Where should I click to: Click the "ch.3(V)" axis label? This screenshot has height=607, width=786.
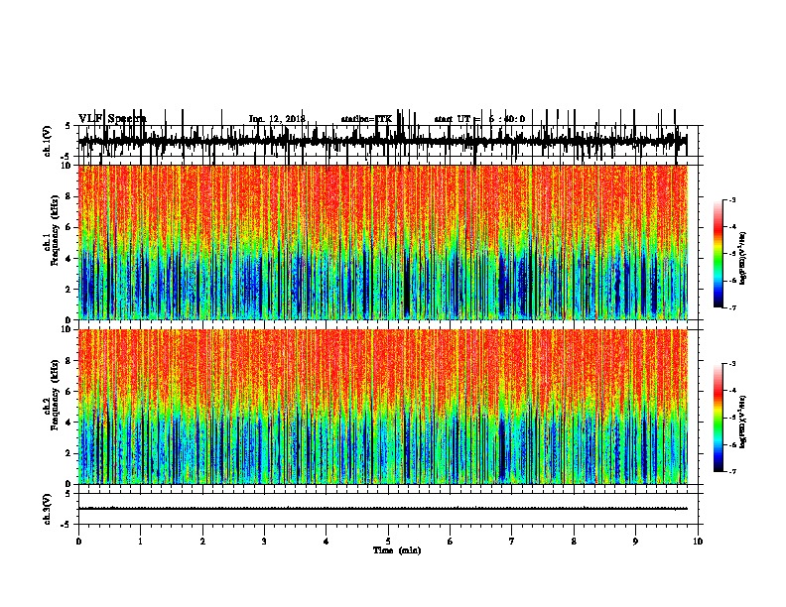[47, 509]
